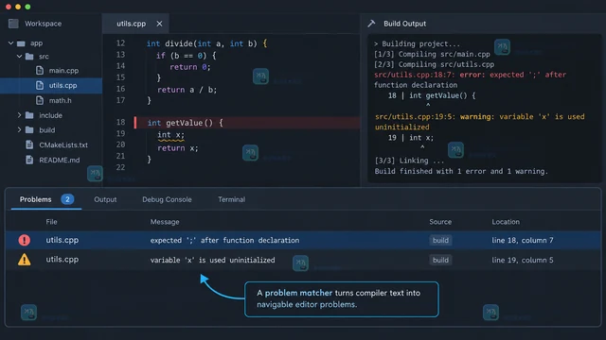Click the math.h file icon
This screenshot has width=606, height=340.
40,100
